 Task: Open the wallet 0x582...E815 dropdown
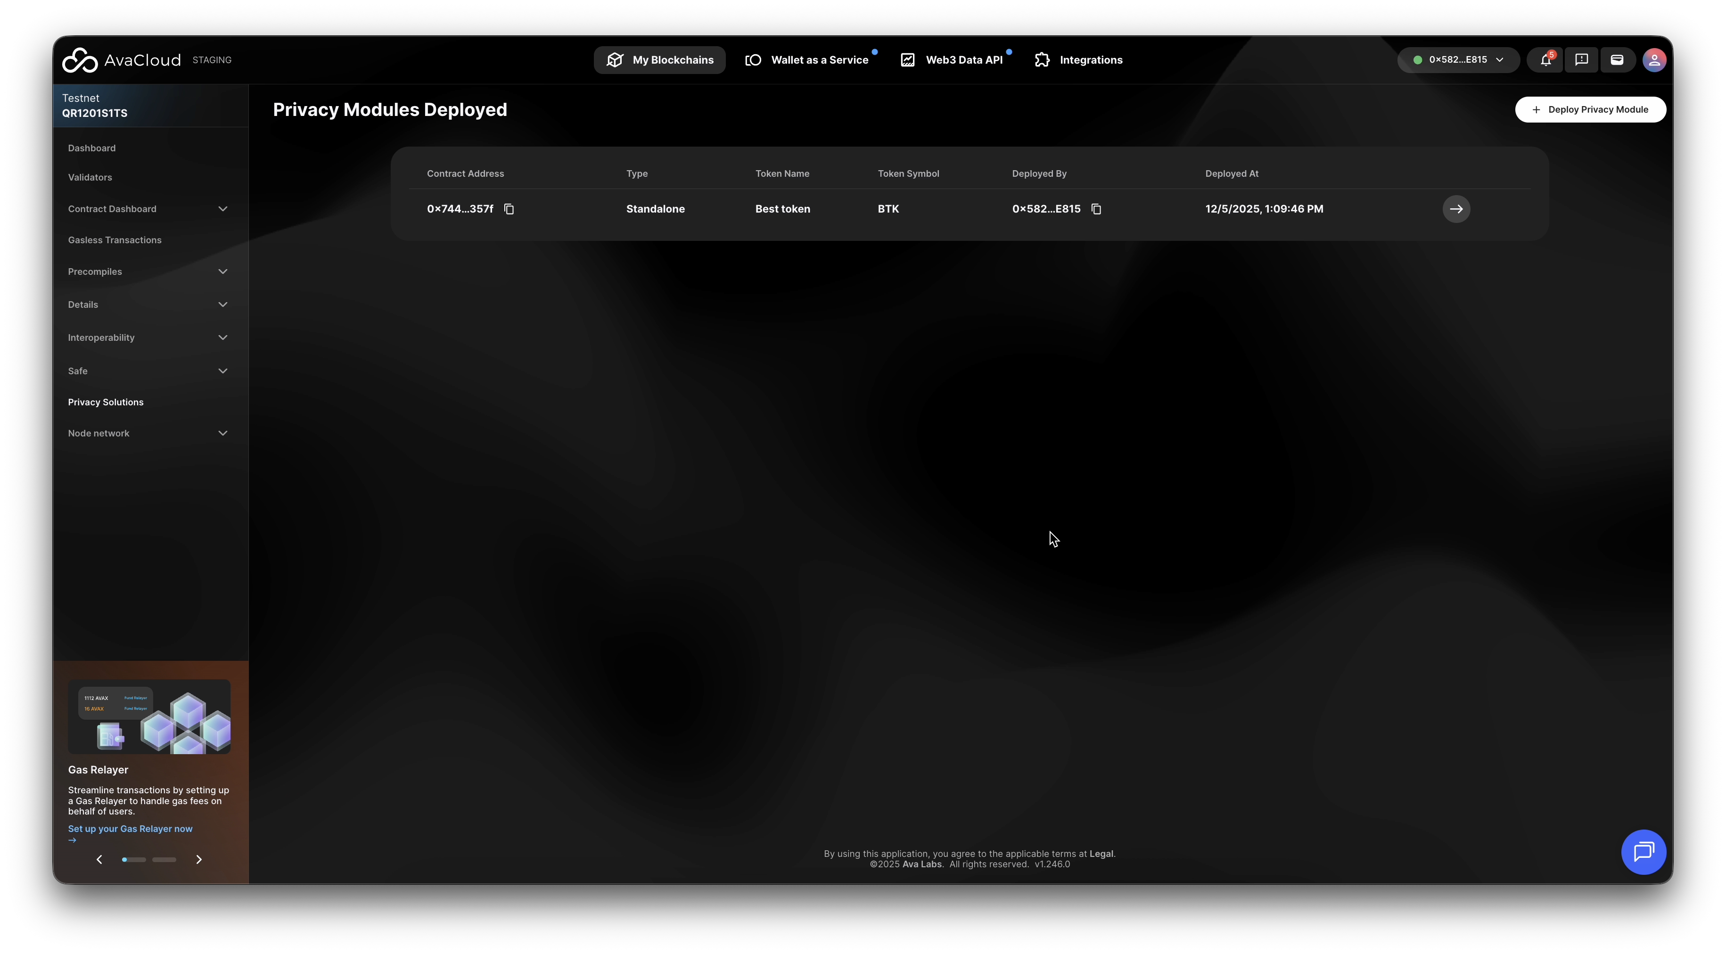click(1458, 60)
